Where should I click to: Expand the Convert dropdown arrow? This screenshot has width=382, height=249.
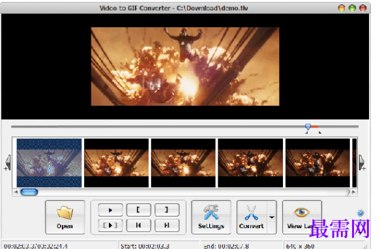tap(272, 217)
